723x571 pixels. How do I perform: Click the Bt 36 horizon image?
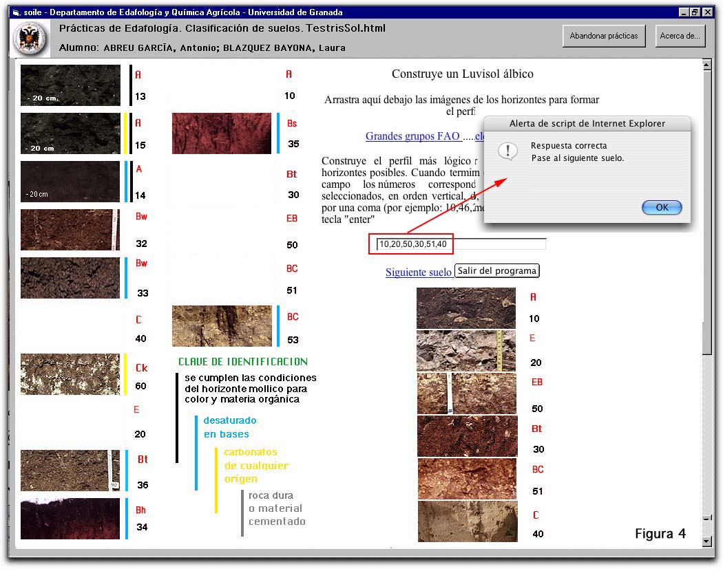(70, 471)
